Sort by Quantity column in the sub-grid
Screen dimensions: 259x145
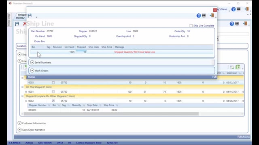76,105
